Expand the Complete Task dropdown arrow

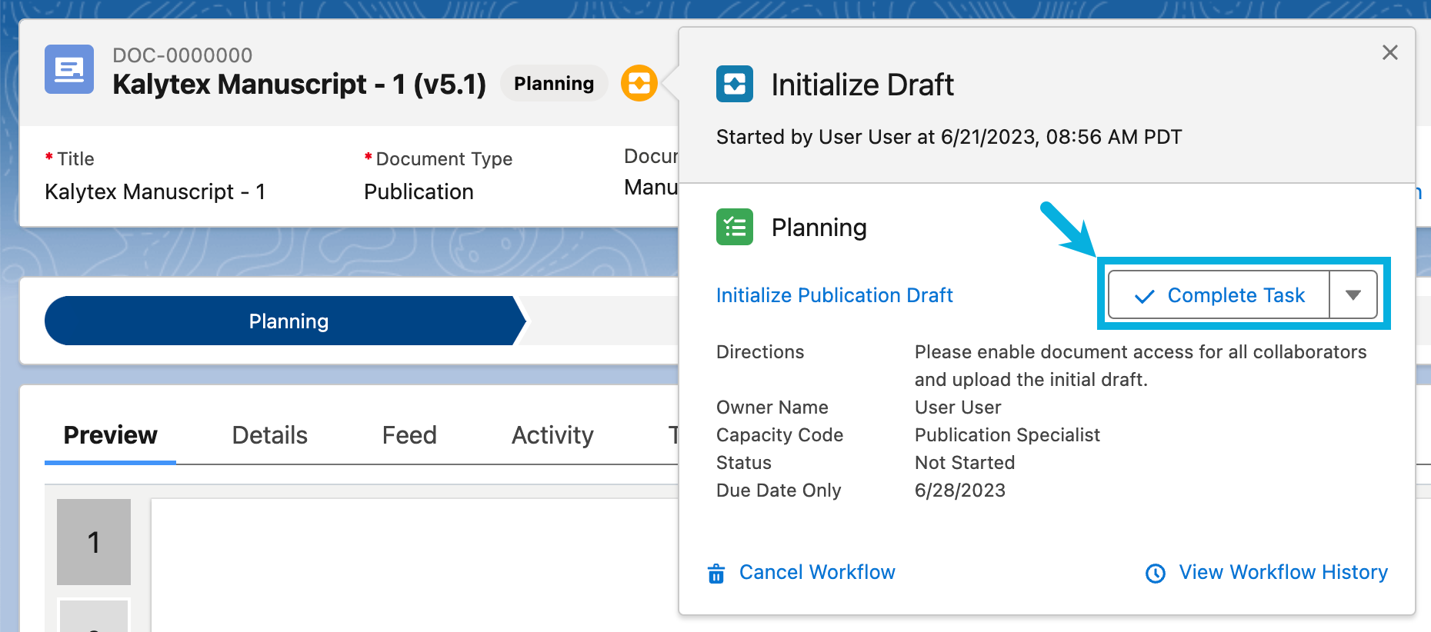[x=1353, y=295]
